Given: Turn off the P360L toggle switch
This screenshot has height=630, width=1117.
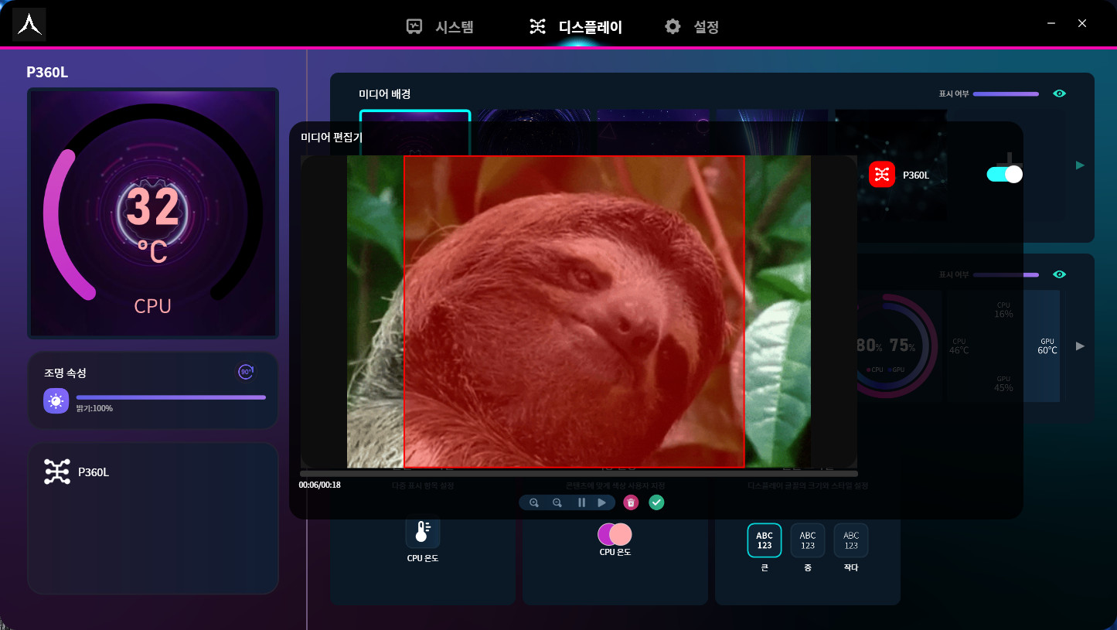Looking at the screenshot, I should tap(1004, 175).
